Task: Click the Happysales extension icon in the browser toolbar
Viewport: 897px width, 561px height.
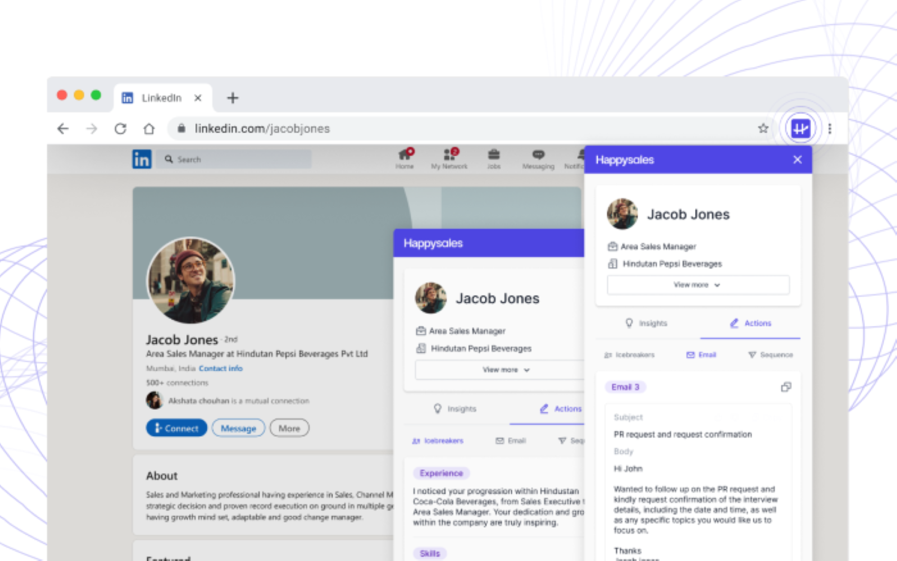Action: click(800, 128)
